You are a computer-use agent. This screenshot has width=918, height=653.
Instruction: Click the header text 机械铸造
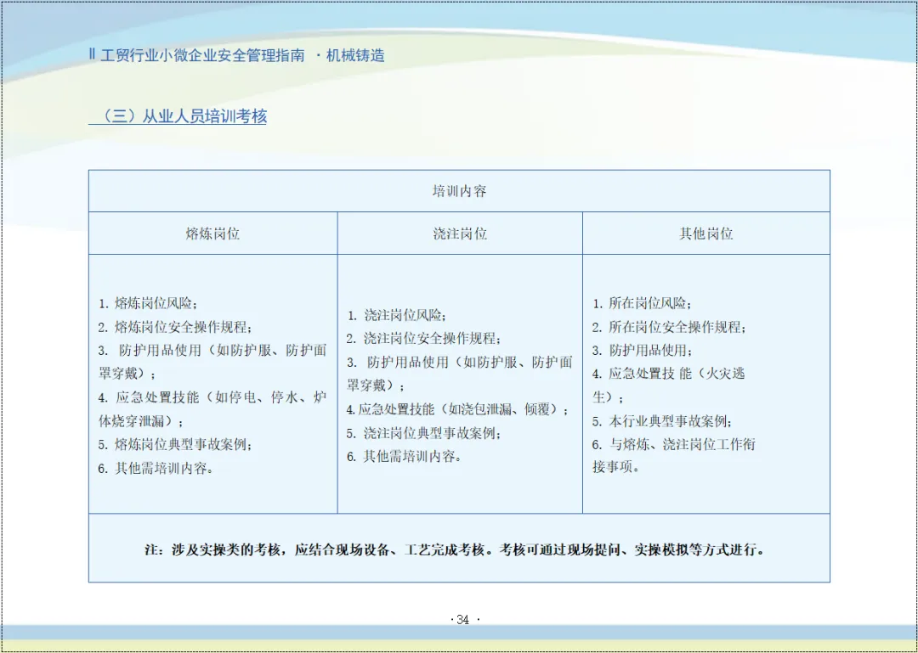355,55
